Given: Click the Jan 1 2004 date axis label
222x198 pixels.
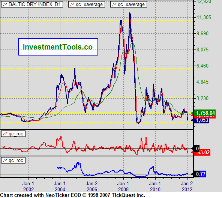Looking at the screenshot, I should [60, 186].
